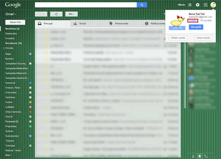This screenshot has height=159, width=221.
Task: Open the Destacados folder
Action: click(x=11, y=33)
